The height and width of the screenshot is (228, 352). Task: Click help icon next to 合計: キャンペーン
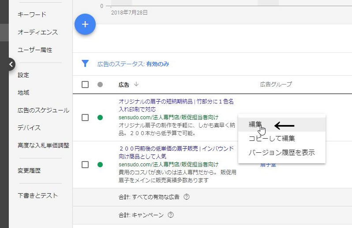171,215
